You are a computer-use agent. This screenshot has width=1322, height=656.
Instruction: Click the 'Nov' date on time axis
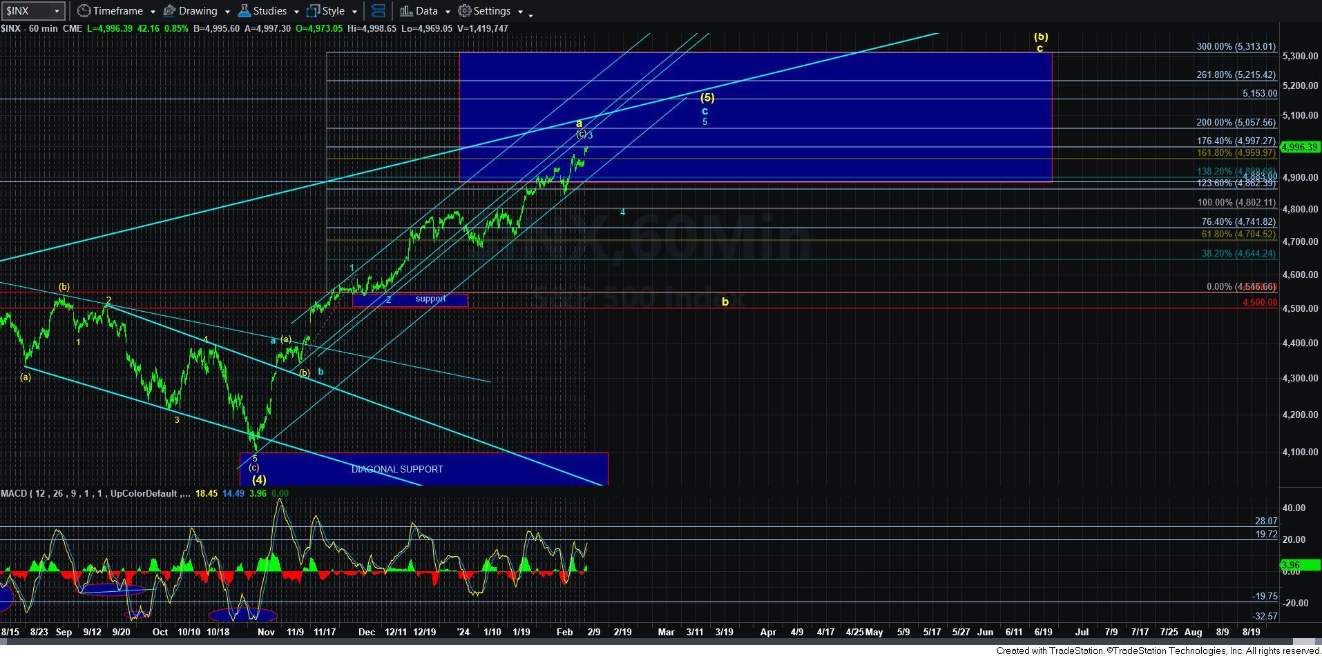pos(266,632)
